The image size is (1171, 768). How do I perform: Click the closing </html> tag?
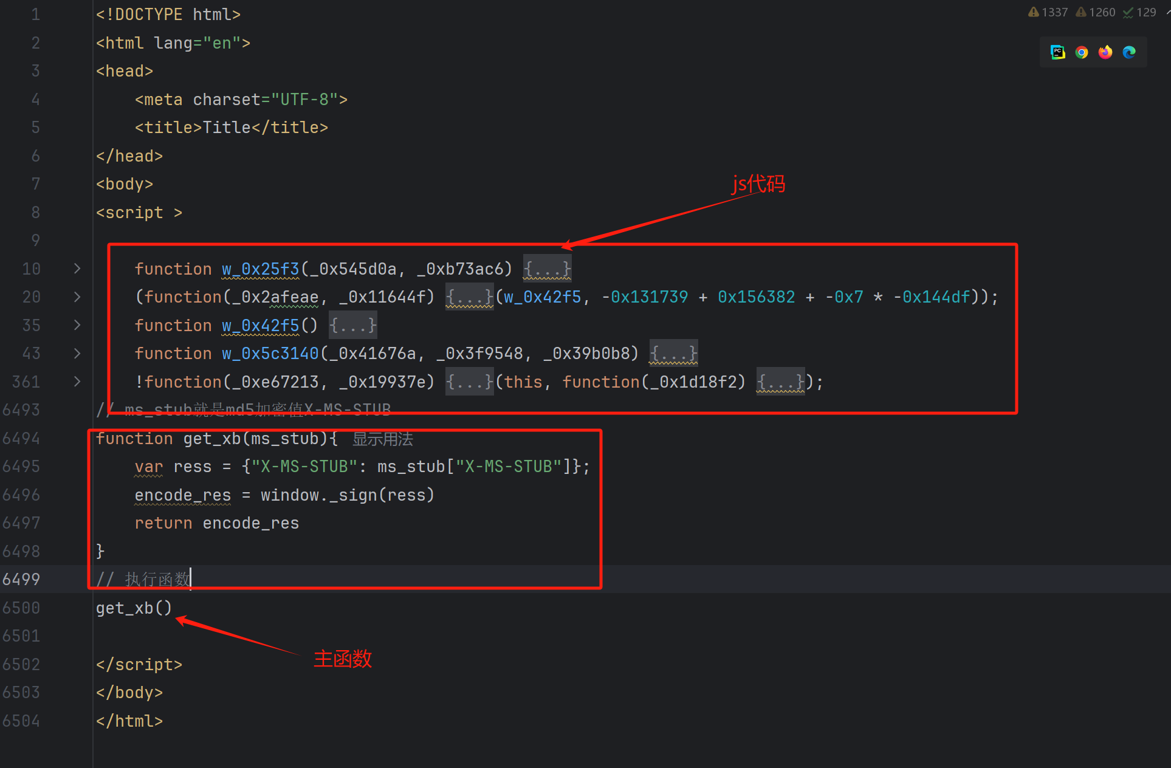pos(129,721)
